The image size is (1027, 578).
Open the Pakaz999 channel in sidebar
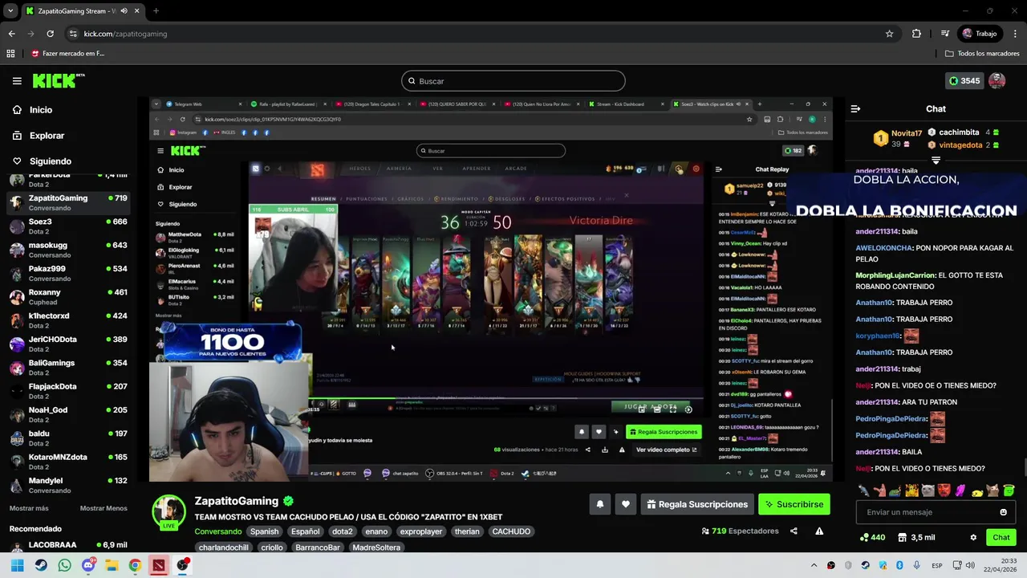pyautogui.click(x=68, y=273)
